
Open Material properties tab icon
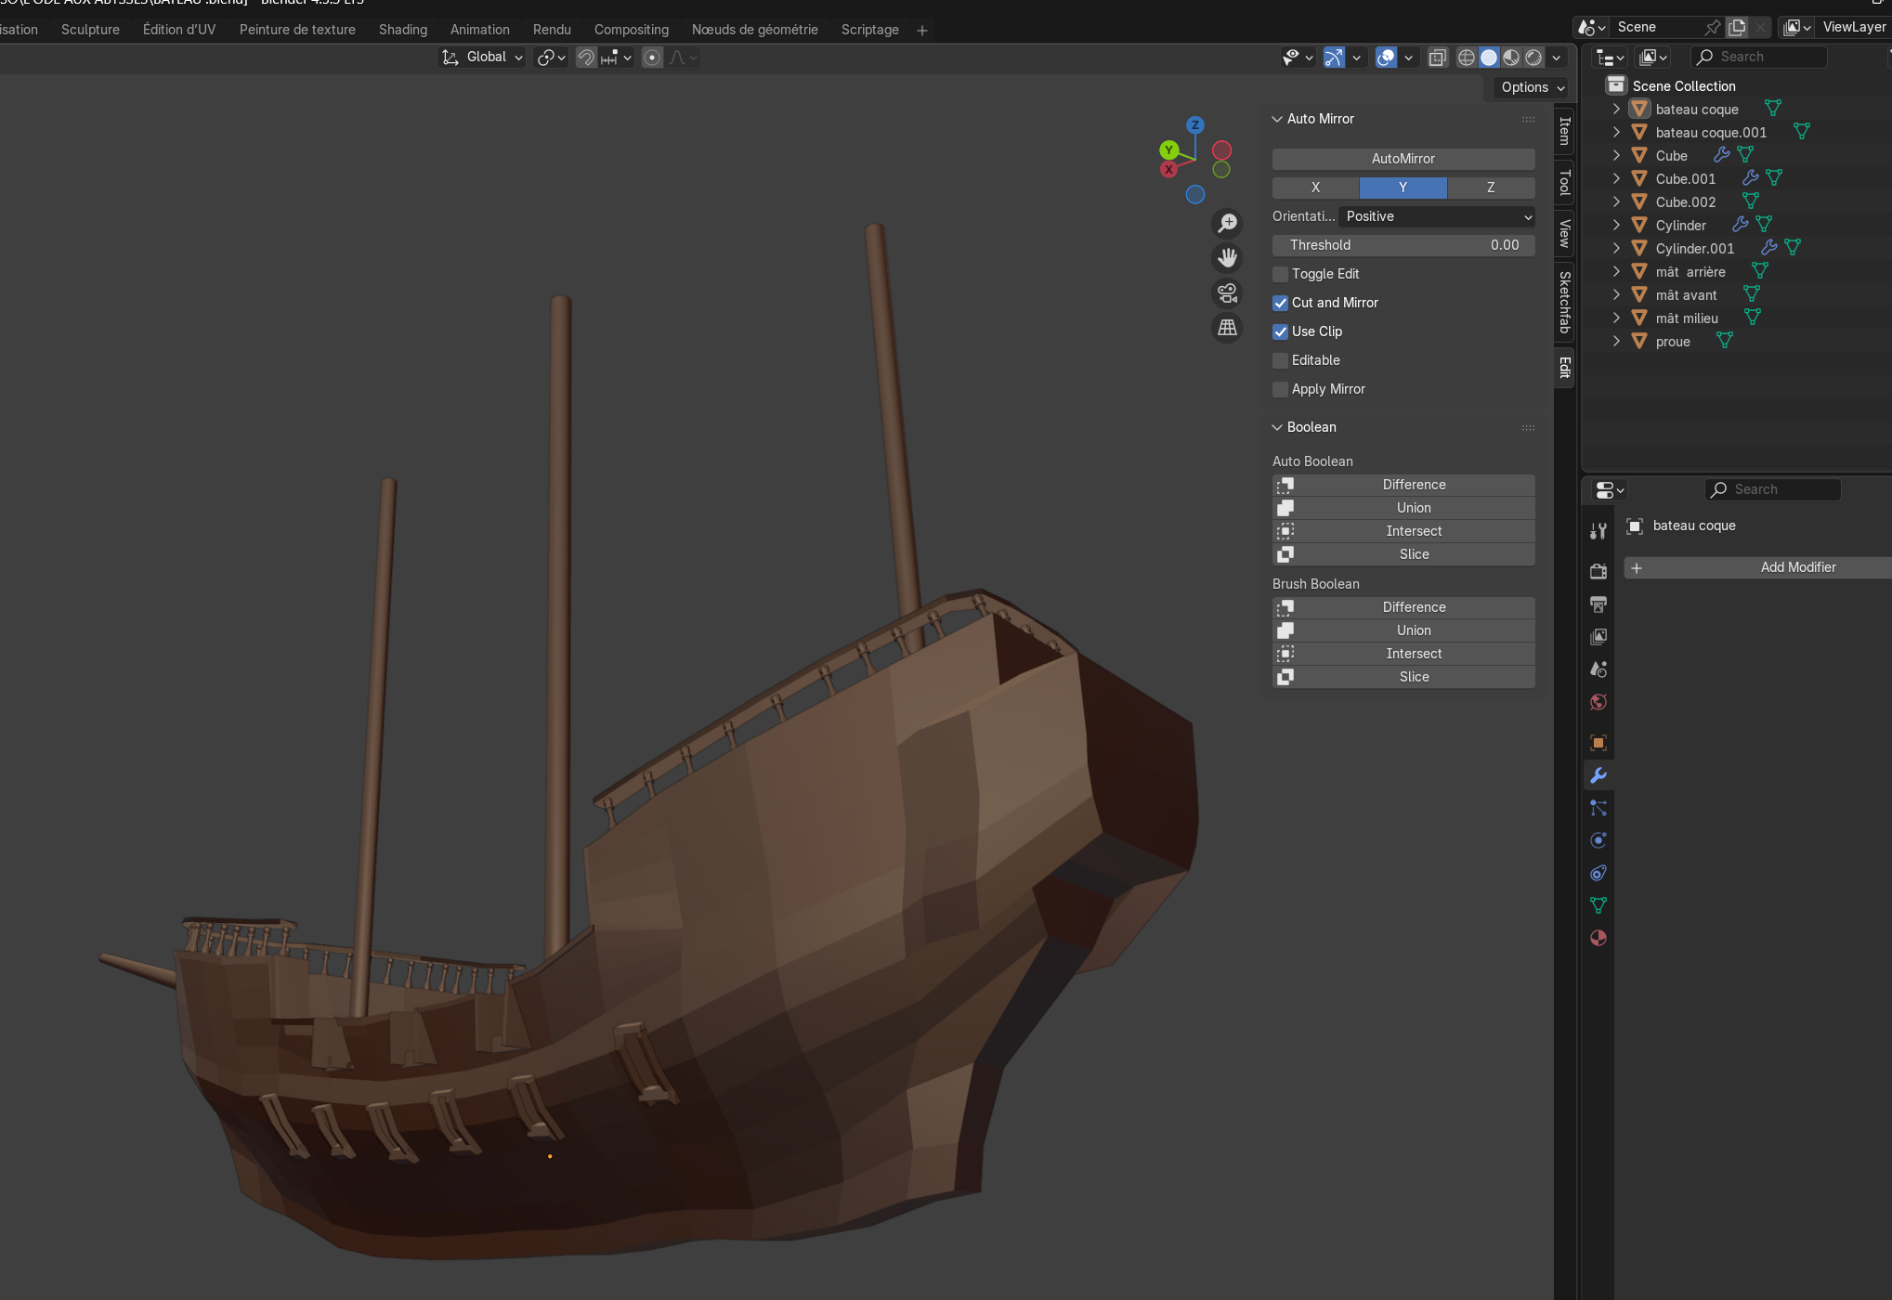1598,938
